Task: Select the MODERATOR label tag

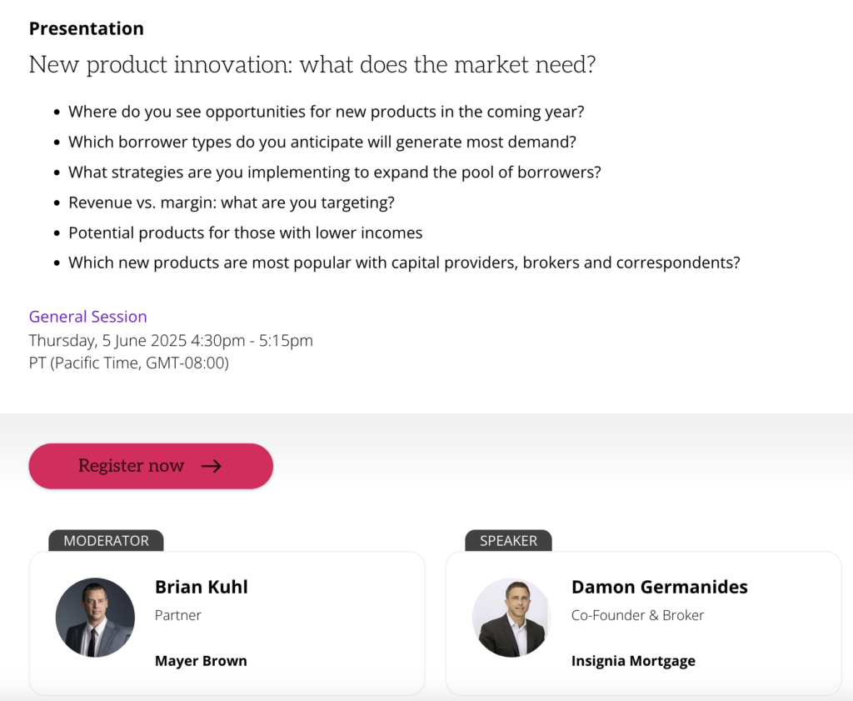Action: pos(106,540)
